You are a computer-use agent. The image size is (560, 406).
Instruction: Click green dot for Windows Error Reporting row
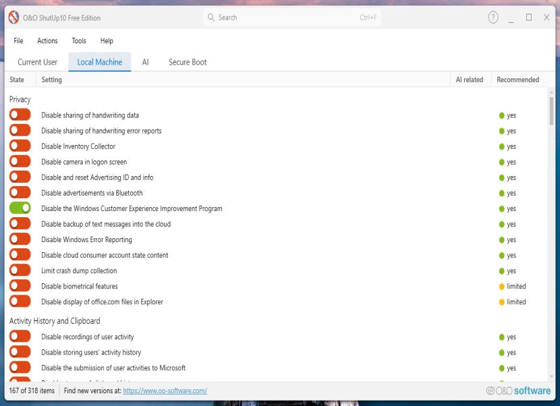(x=501, y=240)
